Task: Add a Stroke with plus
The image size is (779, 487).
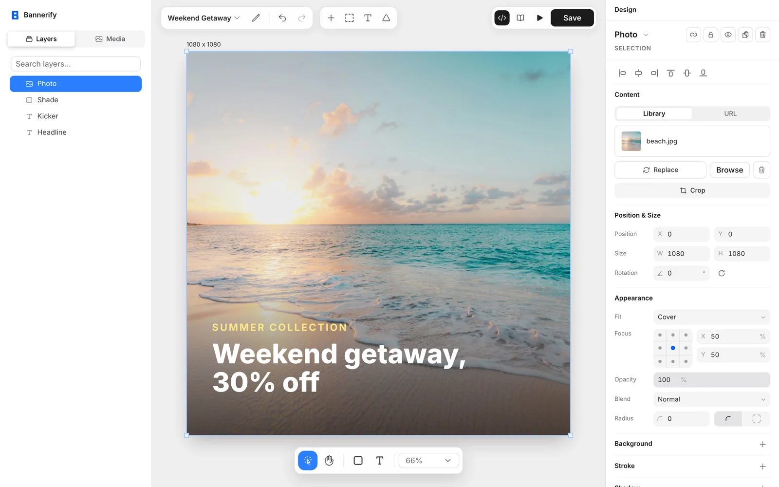Action: pyautogui.click(x=762, y=467)
